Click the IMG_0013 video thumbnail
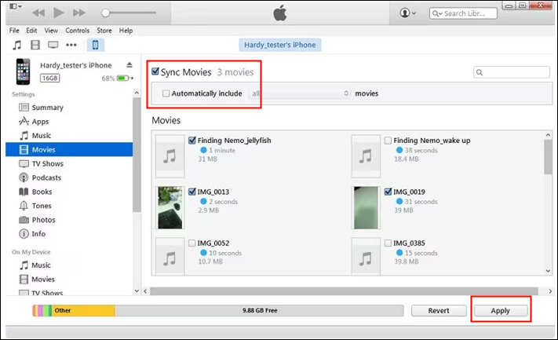 170,207
